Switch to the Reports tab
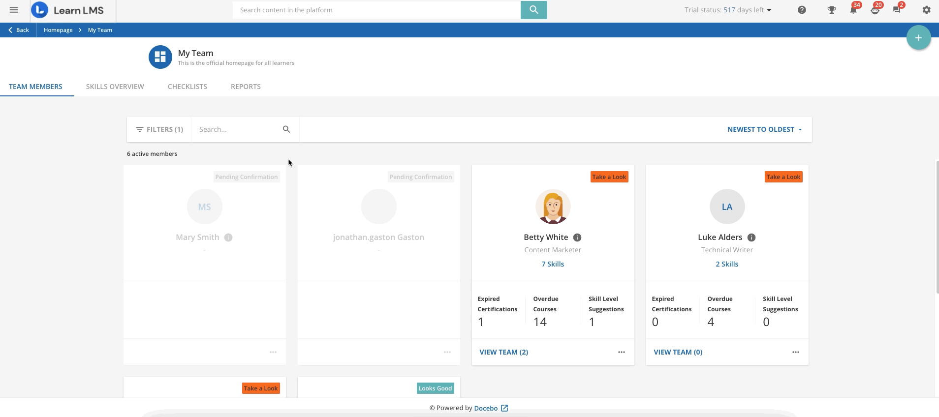The width and height of the screenshot is (939, 417). (246, 87)
